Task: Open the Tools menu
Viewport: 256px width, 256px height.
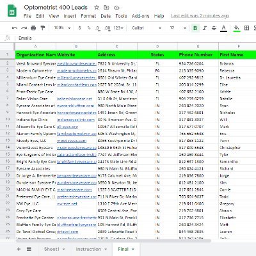Action: (x=121, y=16)
